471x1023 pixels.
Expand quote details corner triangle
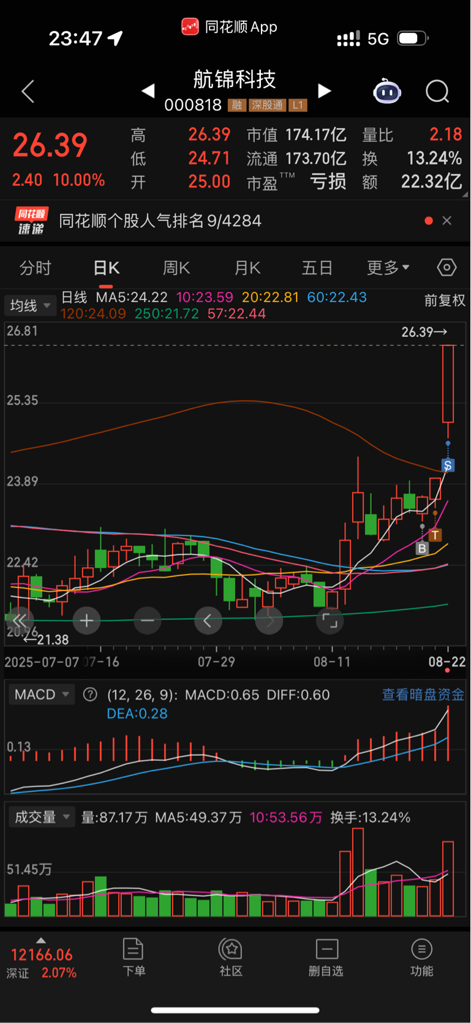[x=465, y=194]
